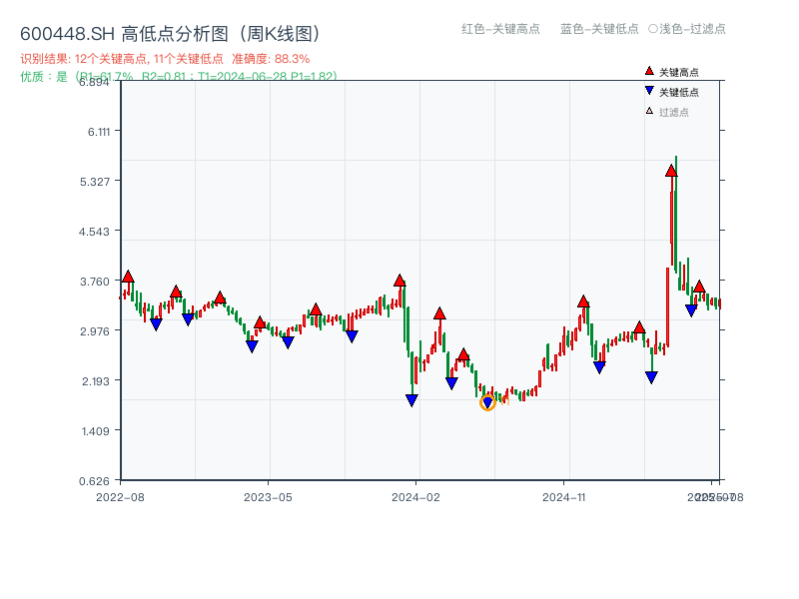Click the 2.193 y-axis label
Viewport: 799px width, 599px height.
[x=96, y=381]
